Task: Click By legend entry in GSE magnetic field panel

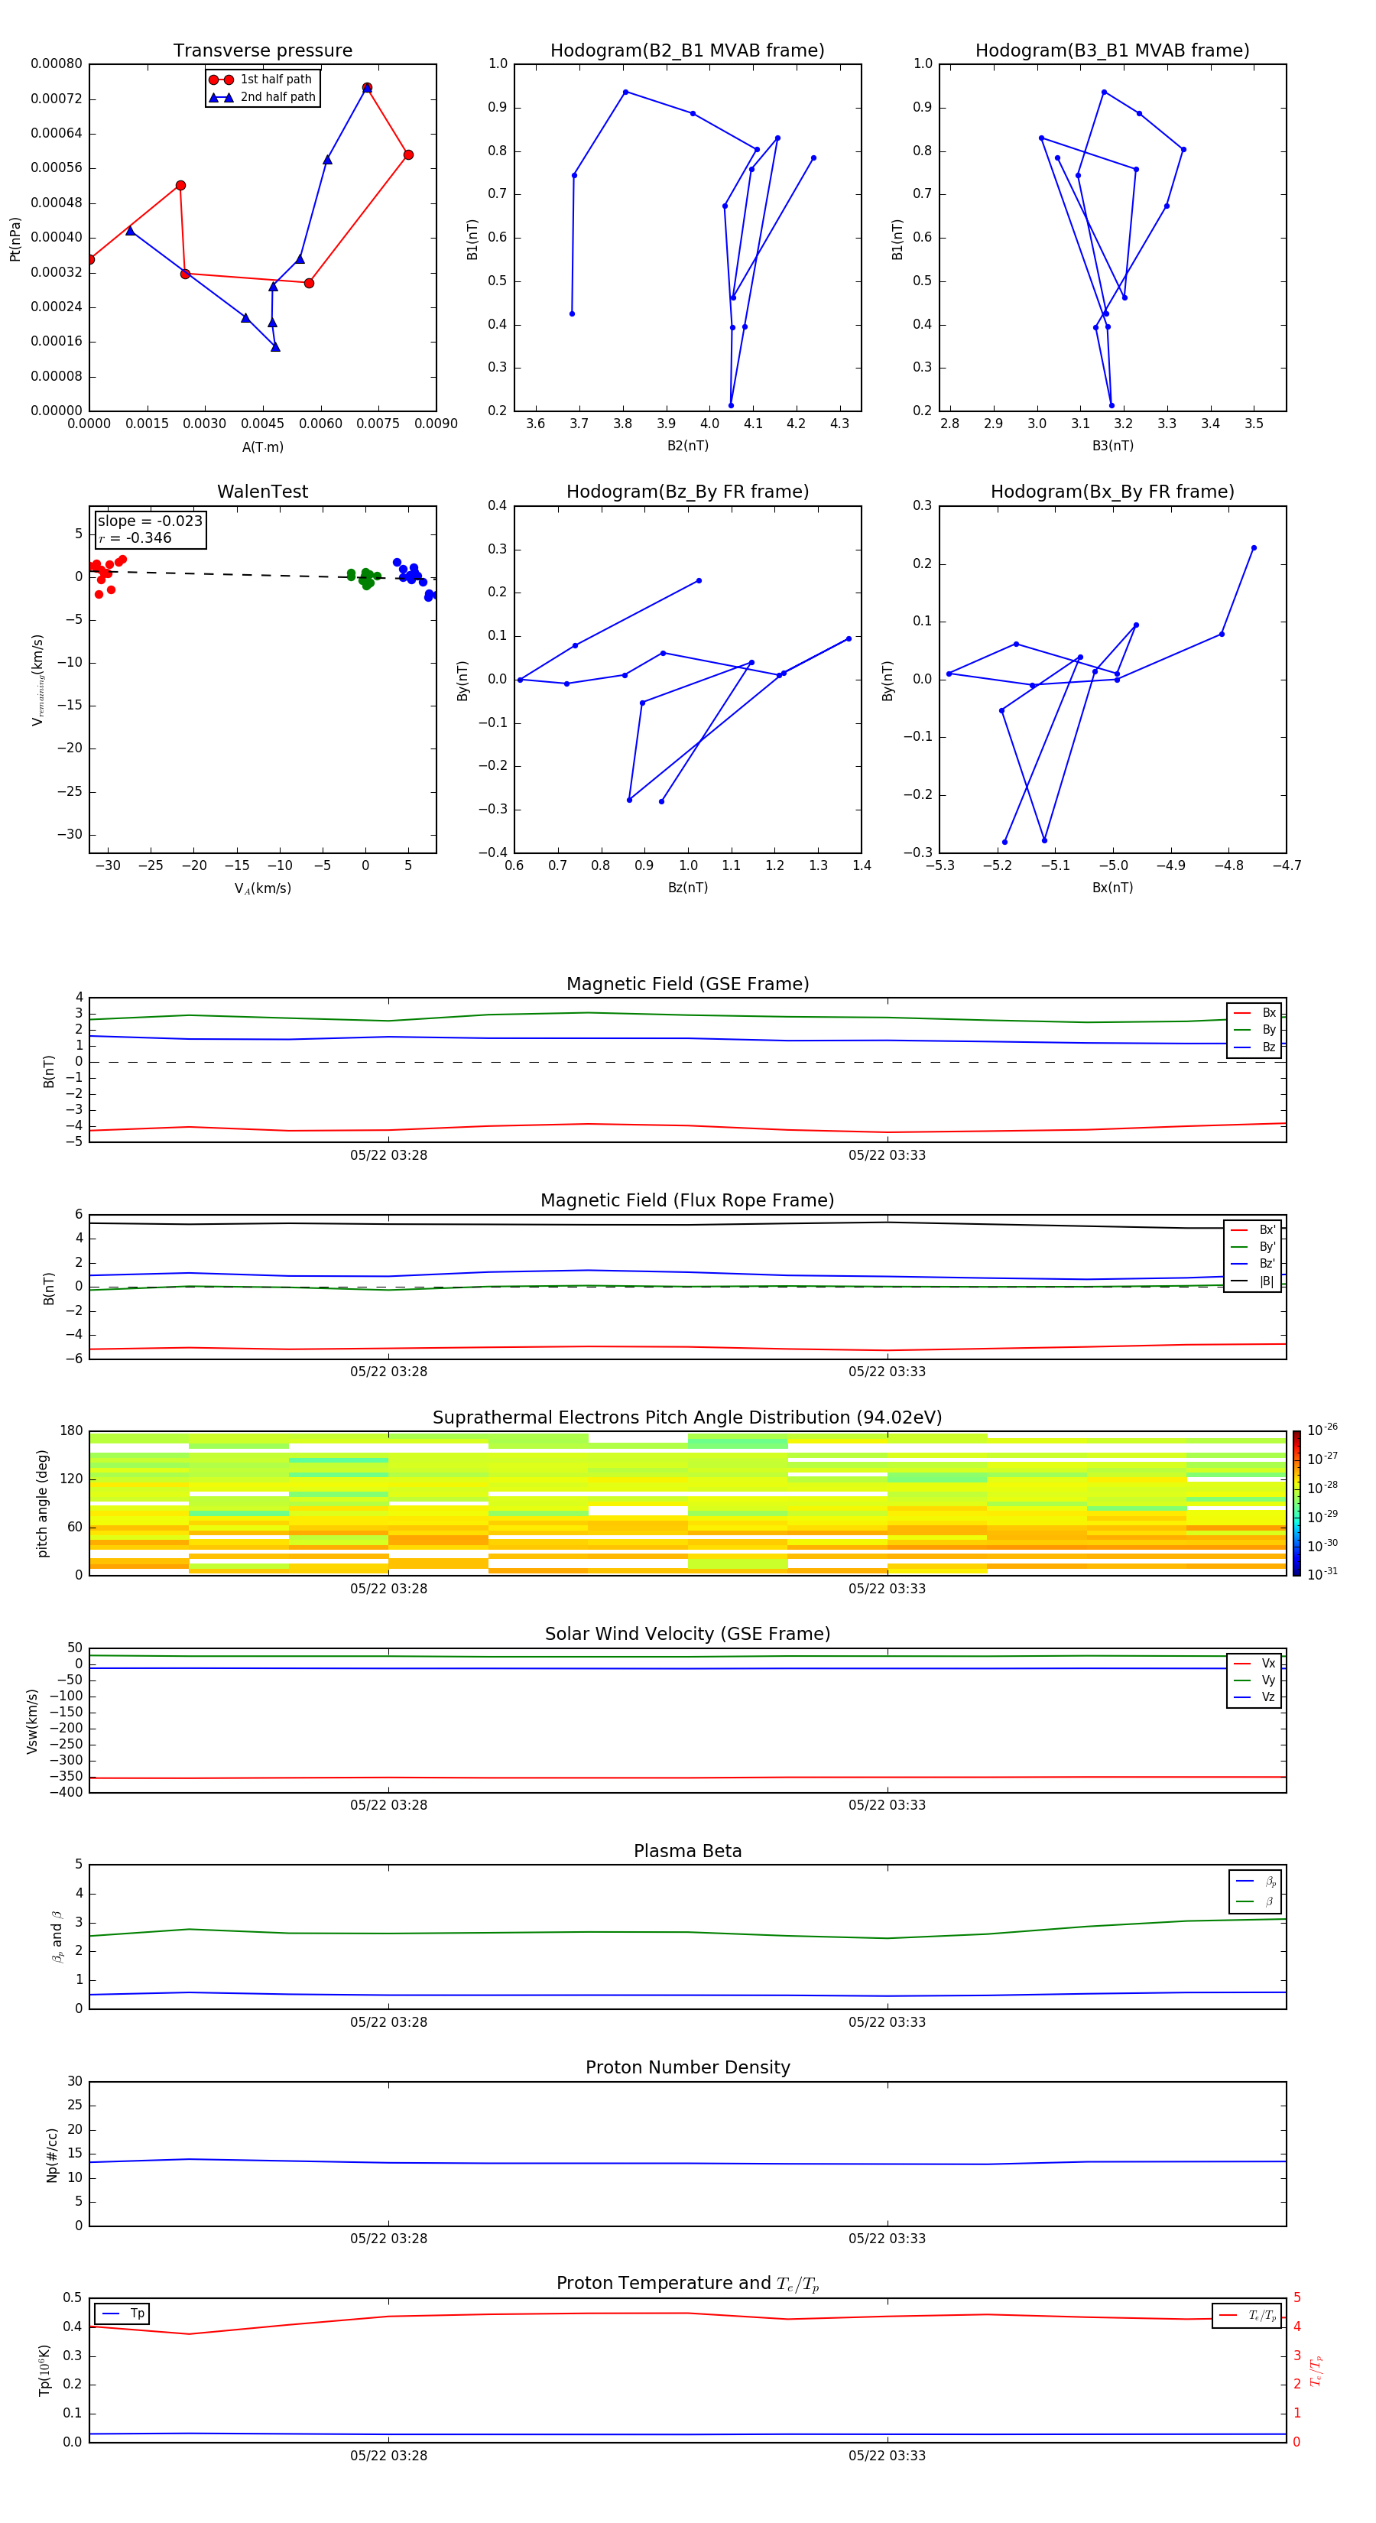Action: [1254, 1029]
